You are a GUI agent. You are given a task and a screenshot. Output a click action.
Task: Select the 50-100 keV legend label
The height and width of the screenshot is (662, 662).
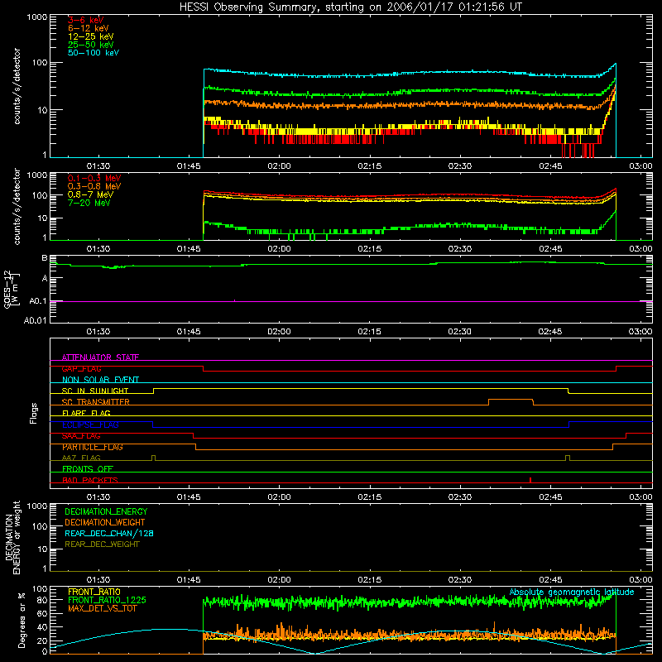point(94,53)
